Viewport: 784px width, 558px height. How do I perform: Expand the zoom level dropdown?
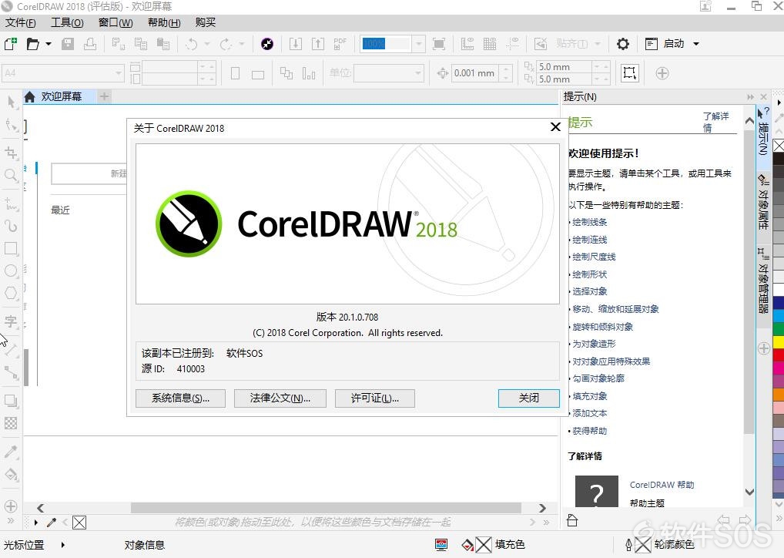pos(419,44)
